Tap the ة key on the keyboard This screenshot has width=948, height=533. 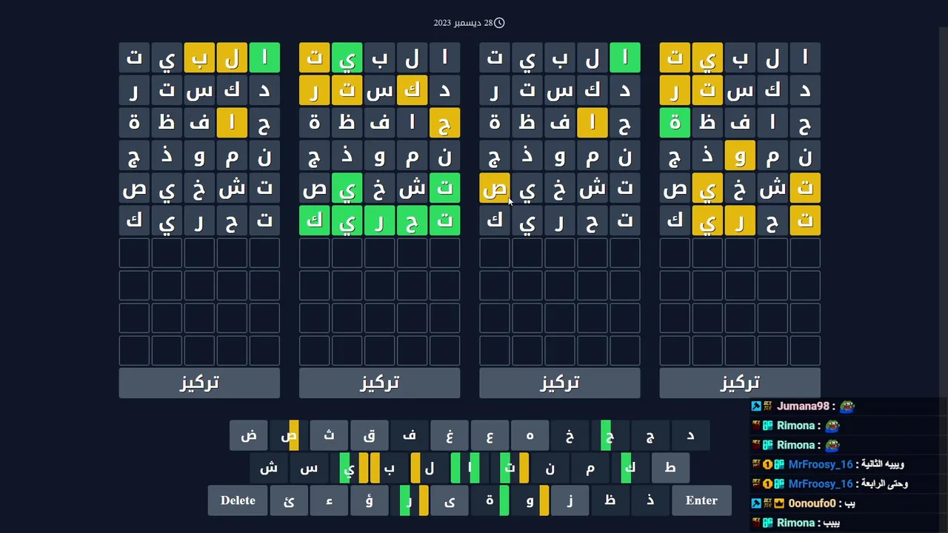[490, 500]
